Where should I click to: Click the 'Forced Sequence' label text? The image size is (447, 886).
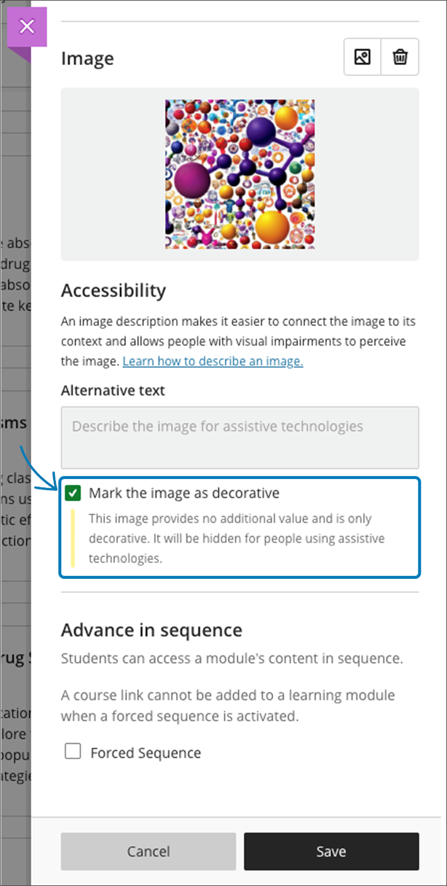point(145,753)
